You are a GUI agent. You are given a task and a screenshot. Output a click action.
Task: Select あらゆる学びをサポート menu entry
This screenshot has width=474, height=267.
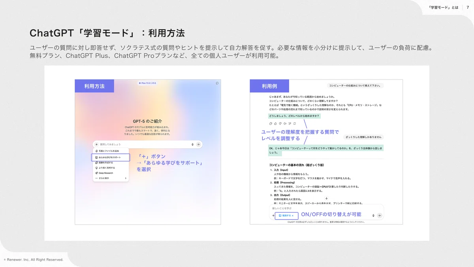click(111, 157)
